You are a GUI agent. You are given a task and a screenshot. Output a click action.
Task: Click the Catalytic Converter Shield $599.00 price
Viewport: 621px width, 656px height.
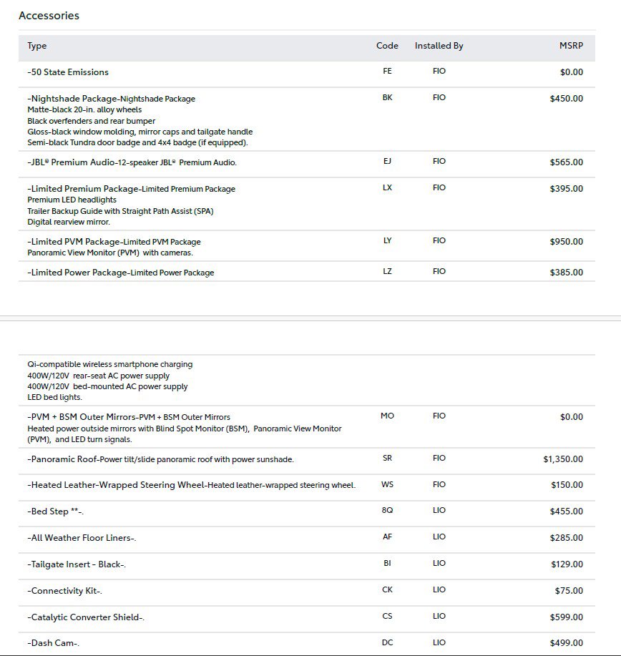tap(566, 617)
